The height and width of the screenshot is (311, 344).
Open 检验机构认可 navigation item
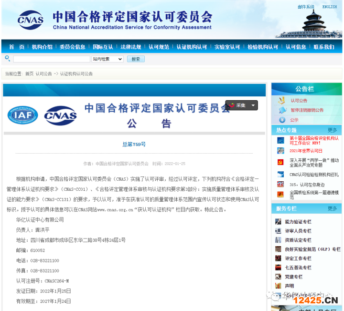click(263, 47)
